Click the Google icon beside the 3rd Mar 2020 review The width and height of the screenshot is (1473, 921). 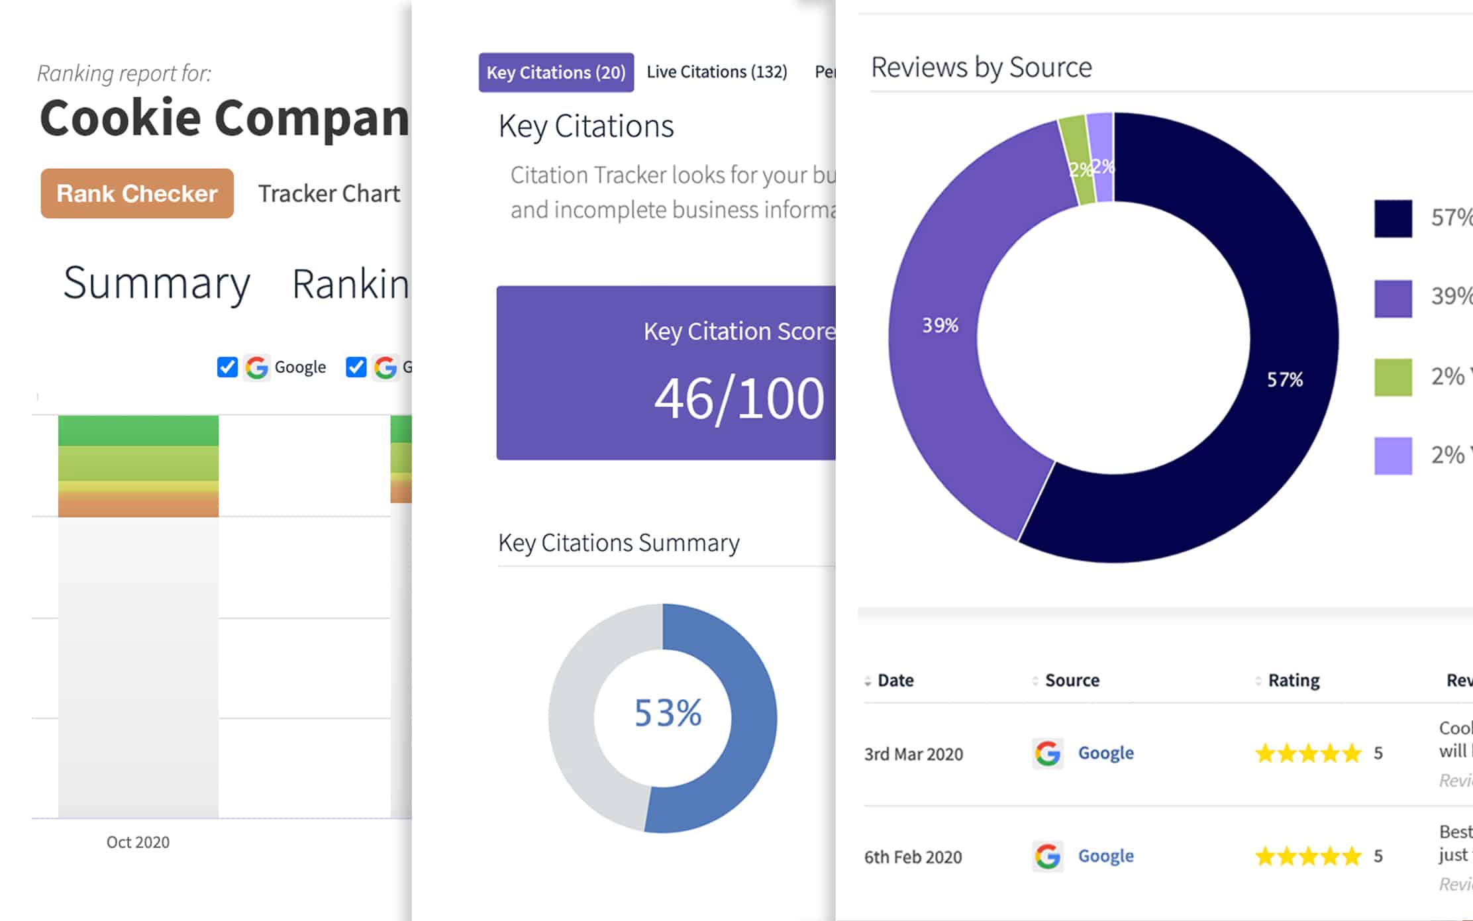(x=1047, y=753)
